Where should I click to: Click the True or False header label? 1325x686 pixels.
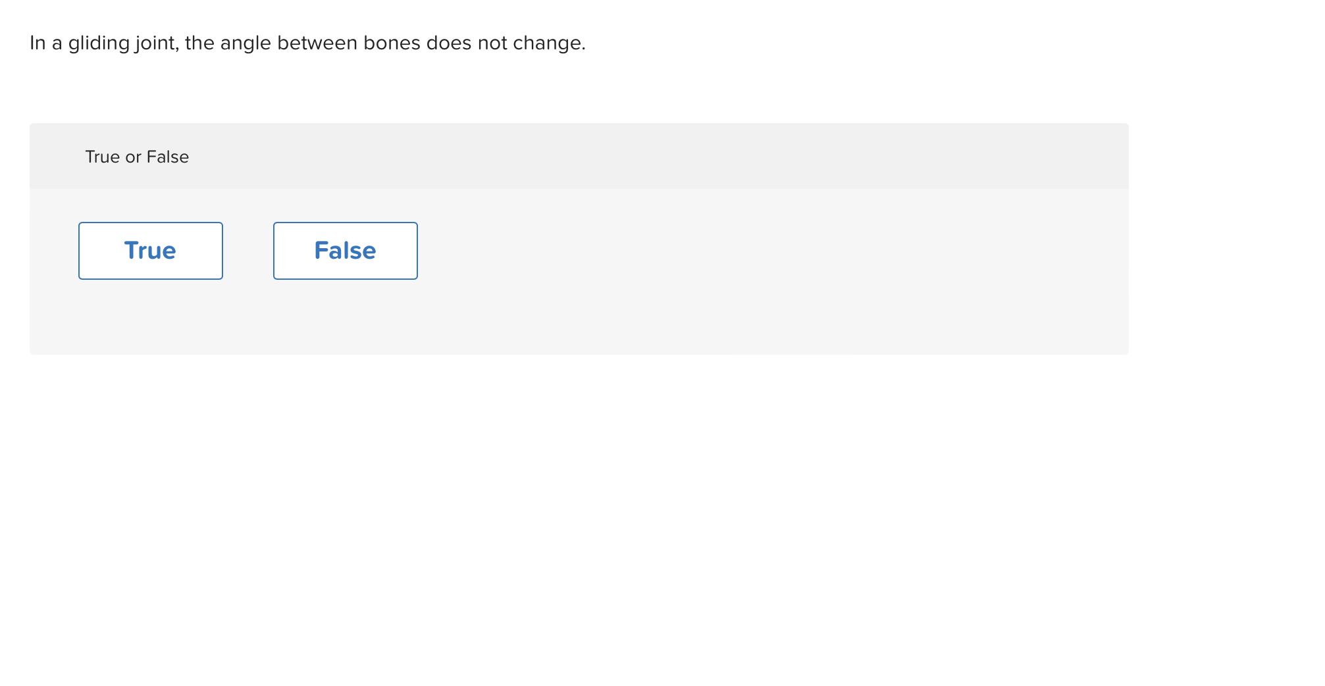tap(136, 157)
